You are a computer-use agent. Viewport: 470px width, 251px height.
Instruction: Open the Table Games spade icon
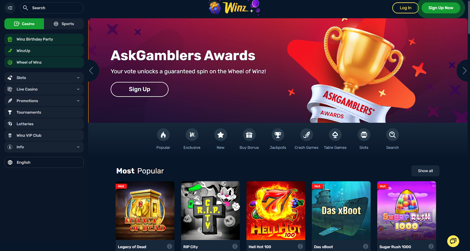[335, 135]
